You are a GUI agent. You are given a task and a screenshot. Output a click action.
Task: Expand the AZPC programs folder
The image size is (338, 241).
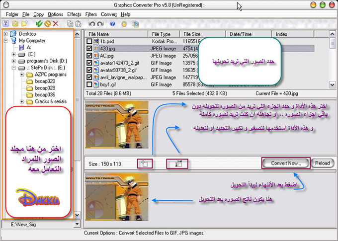click(x=22, y=75)
